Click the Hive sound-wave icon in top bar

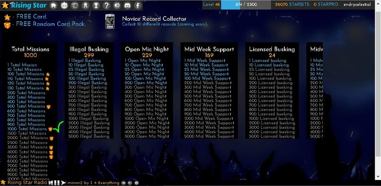tap(117, 5)
